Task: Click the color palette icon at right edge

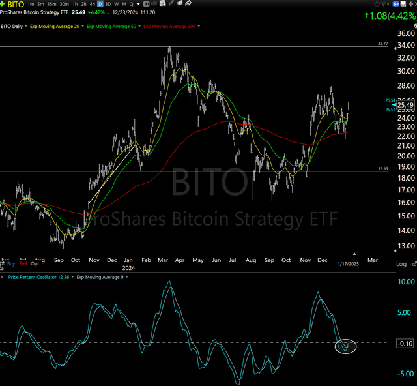Action: click(415, 26)
